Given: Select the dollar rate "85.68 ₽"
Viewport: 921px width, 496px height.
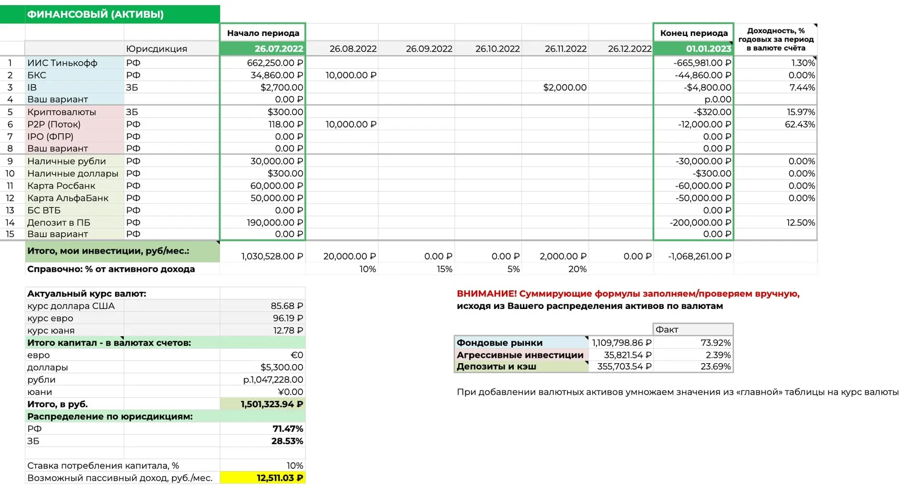Looking at the screenshot, I should click(x=263, y=306).
